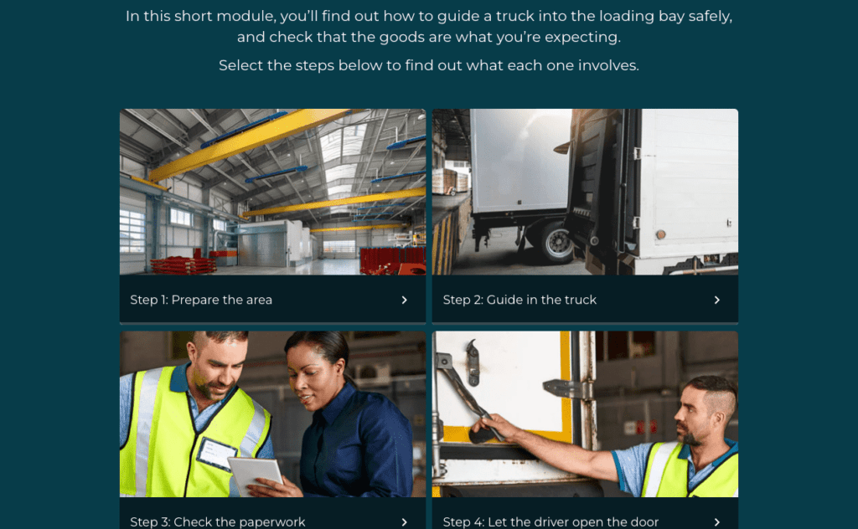The height and width of the screenshot is (529, 858).
Task: Open the Step 1 chevron arrow
Action: point(404,300)
